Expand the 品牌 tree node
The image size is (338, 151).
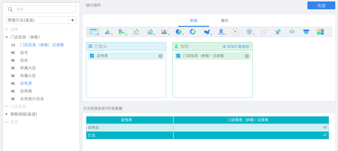[7, 30]
